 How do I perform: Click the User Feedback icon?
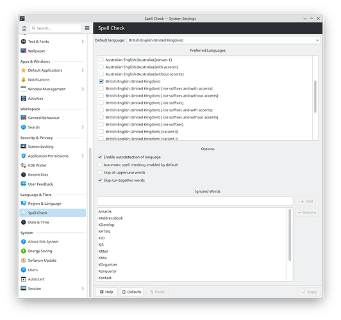pyautogui.click(x=24, y=184)
